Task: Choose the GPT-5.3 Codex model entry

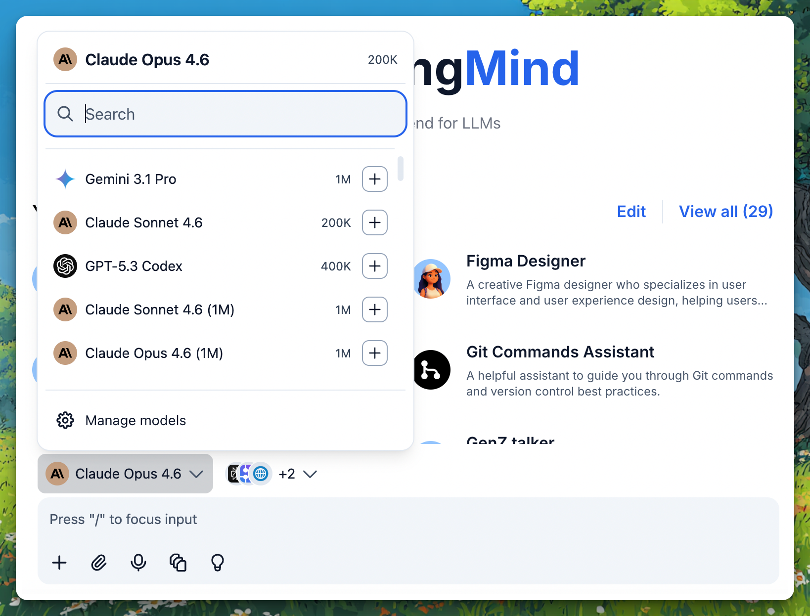Action: [134, 266]
